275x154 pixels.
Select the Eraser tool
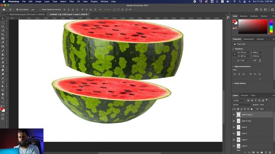(x=3, y=62)
